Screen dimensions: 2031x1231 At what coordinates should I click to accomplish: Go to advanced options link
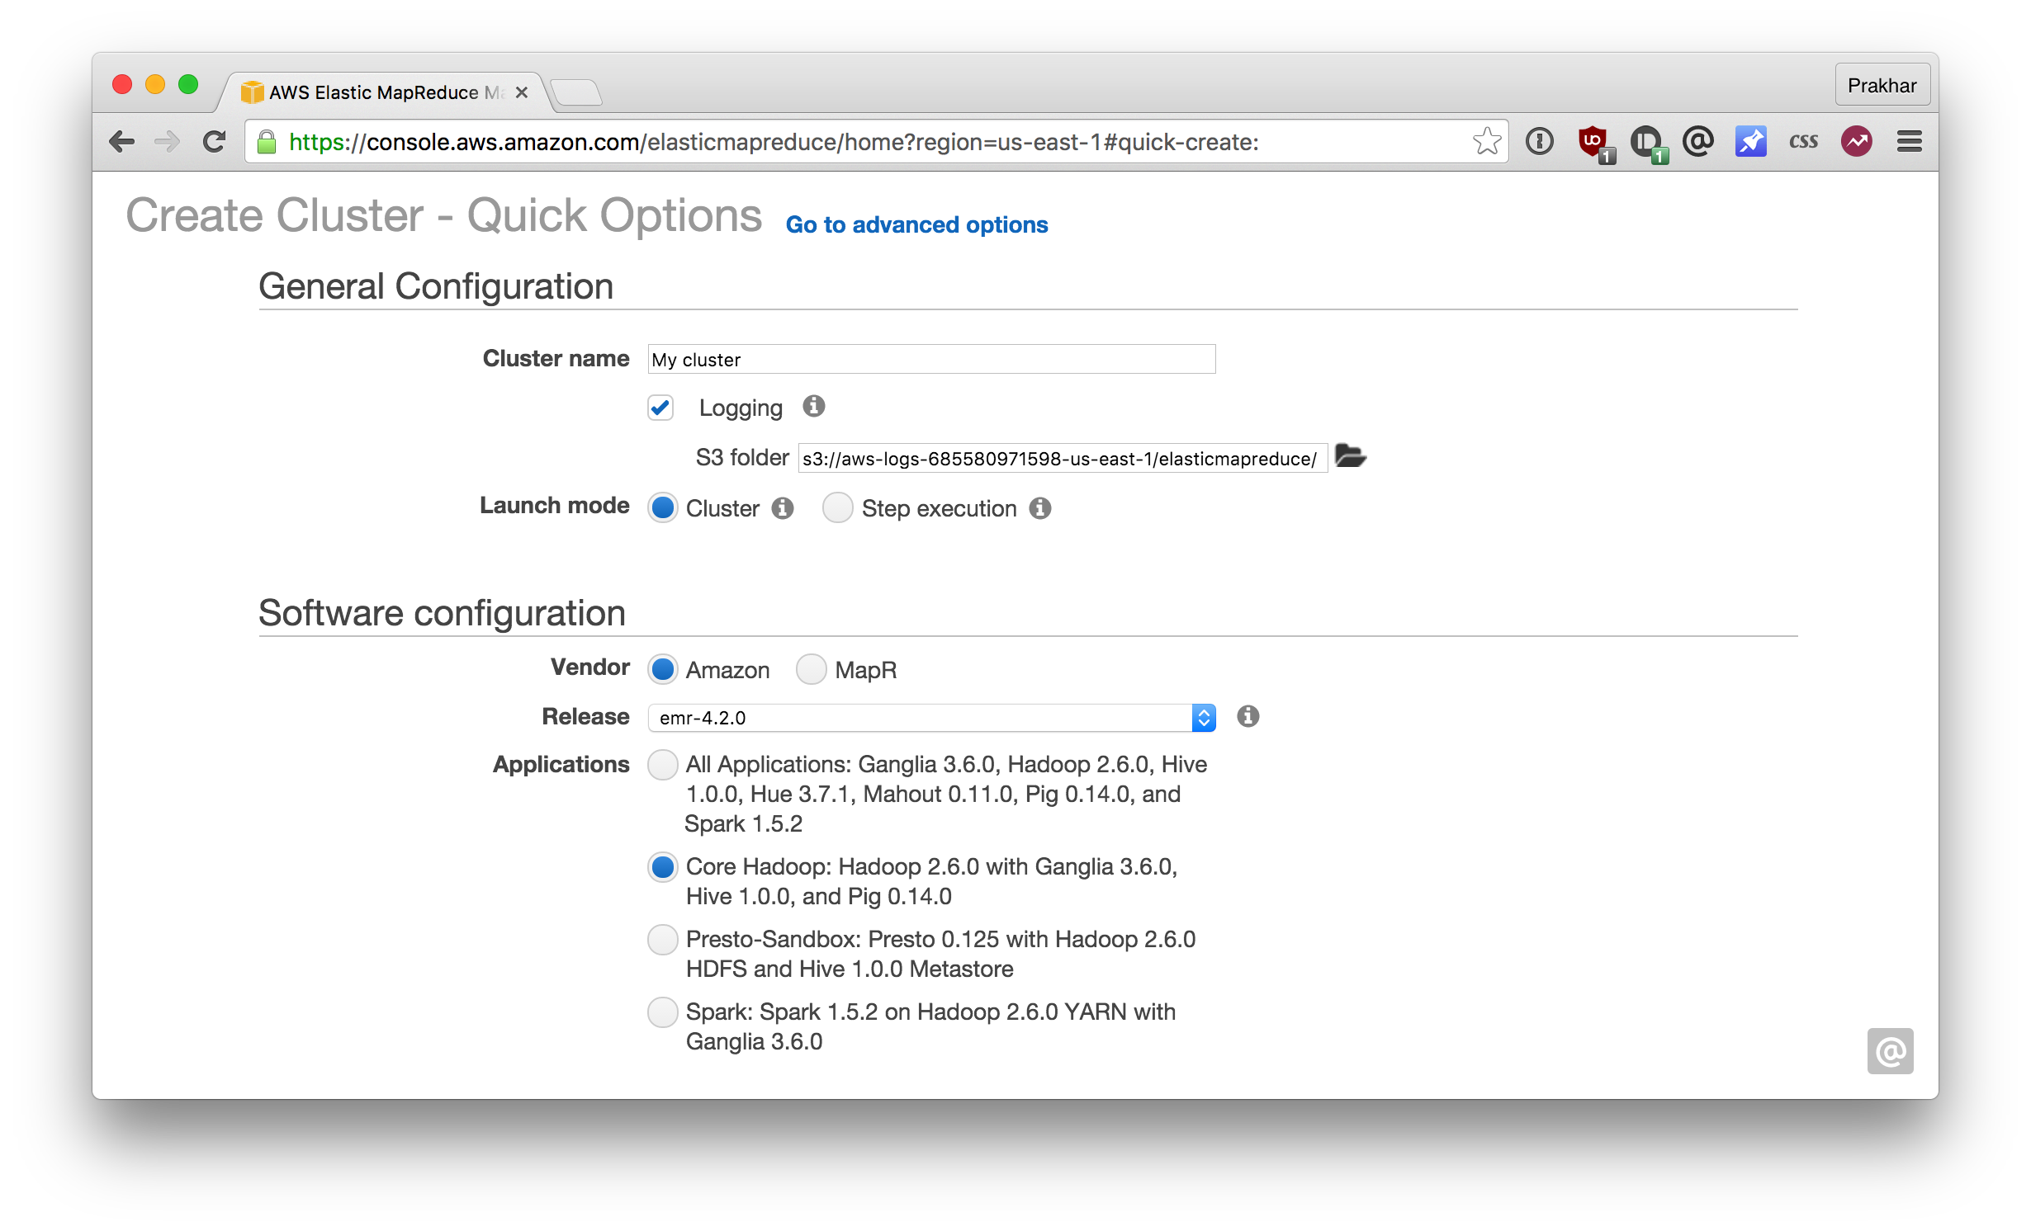click(x=916, y=224)
